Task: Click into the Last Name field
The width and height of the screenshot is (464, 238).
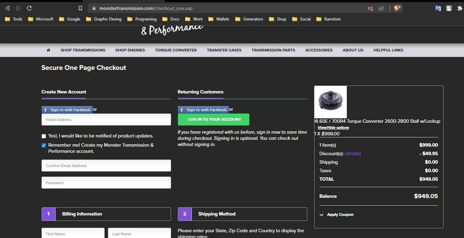Action: [139, 233]
